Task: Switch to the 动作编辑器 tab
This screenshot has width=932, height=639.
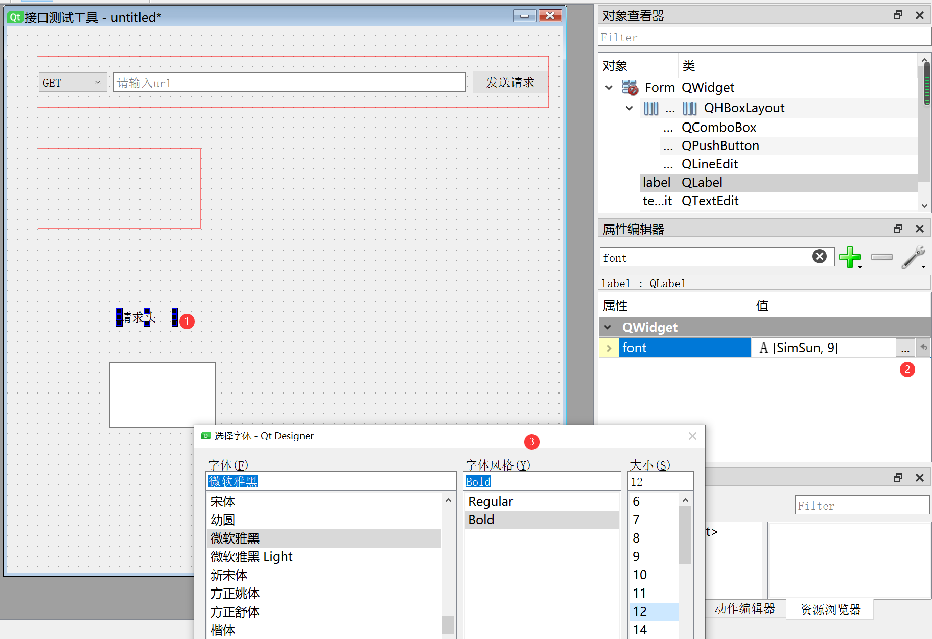Action: (744, 609)
